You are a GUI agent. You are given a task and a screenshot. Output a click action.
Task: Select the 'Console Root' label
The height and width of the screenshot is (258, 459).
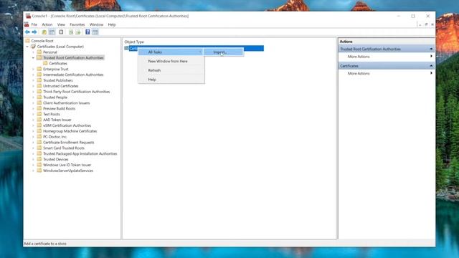point(42,41)
